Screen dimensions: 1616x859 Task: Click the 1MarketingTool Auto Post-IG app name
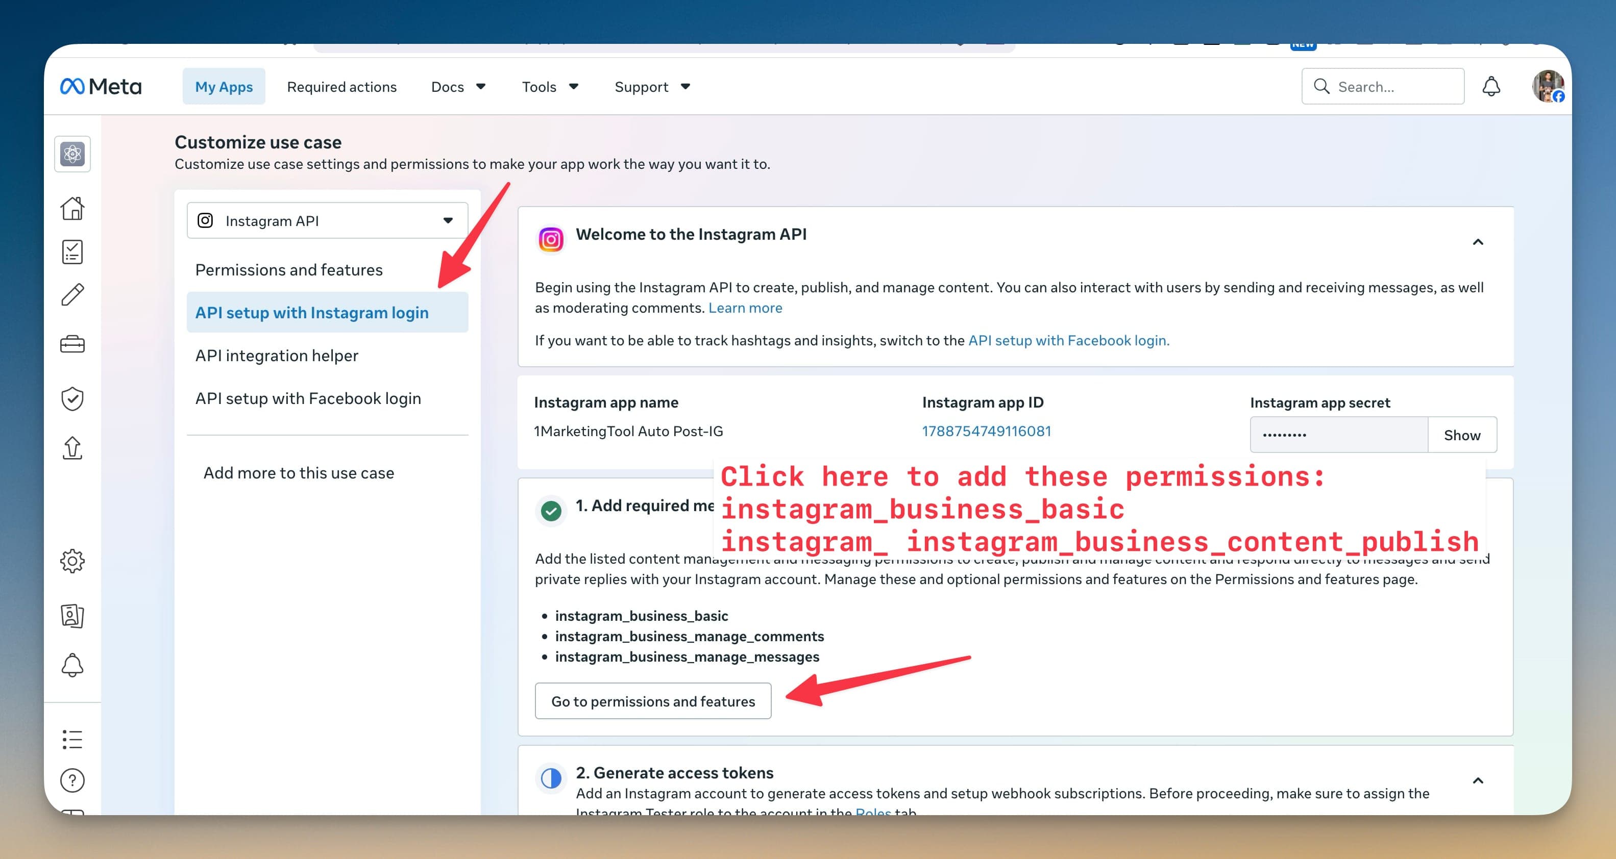628,432
